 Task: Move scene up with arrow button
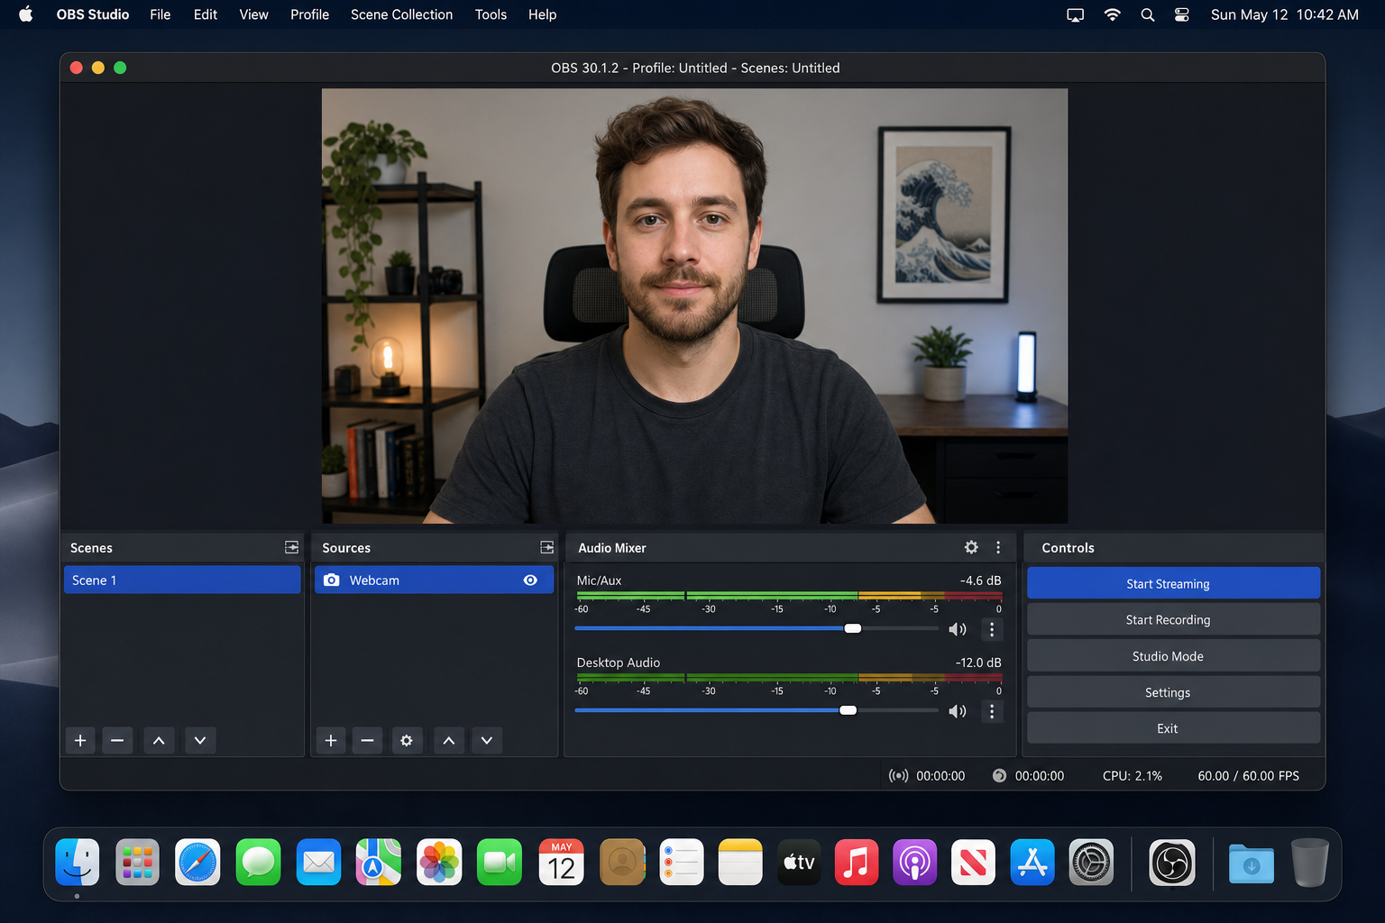click(159, 740)
